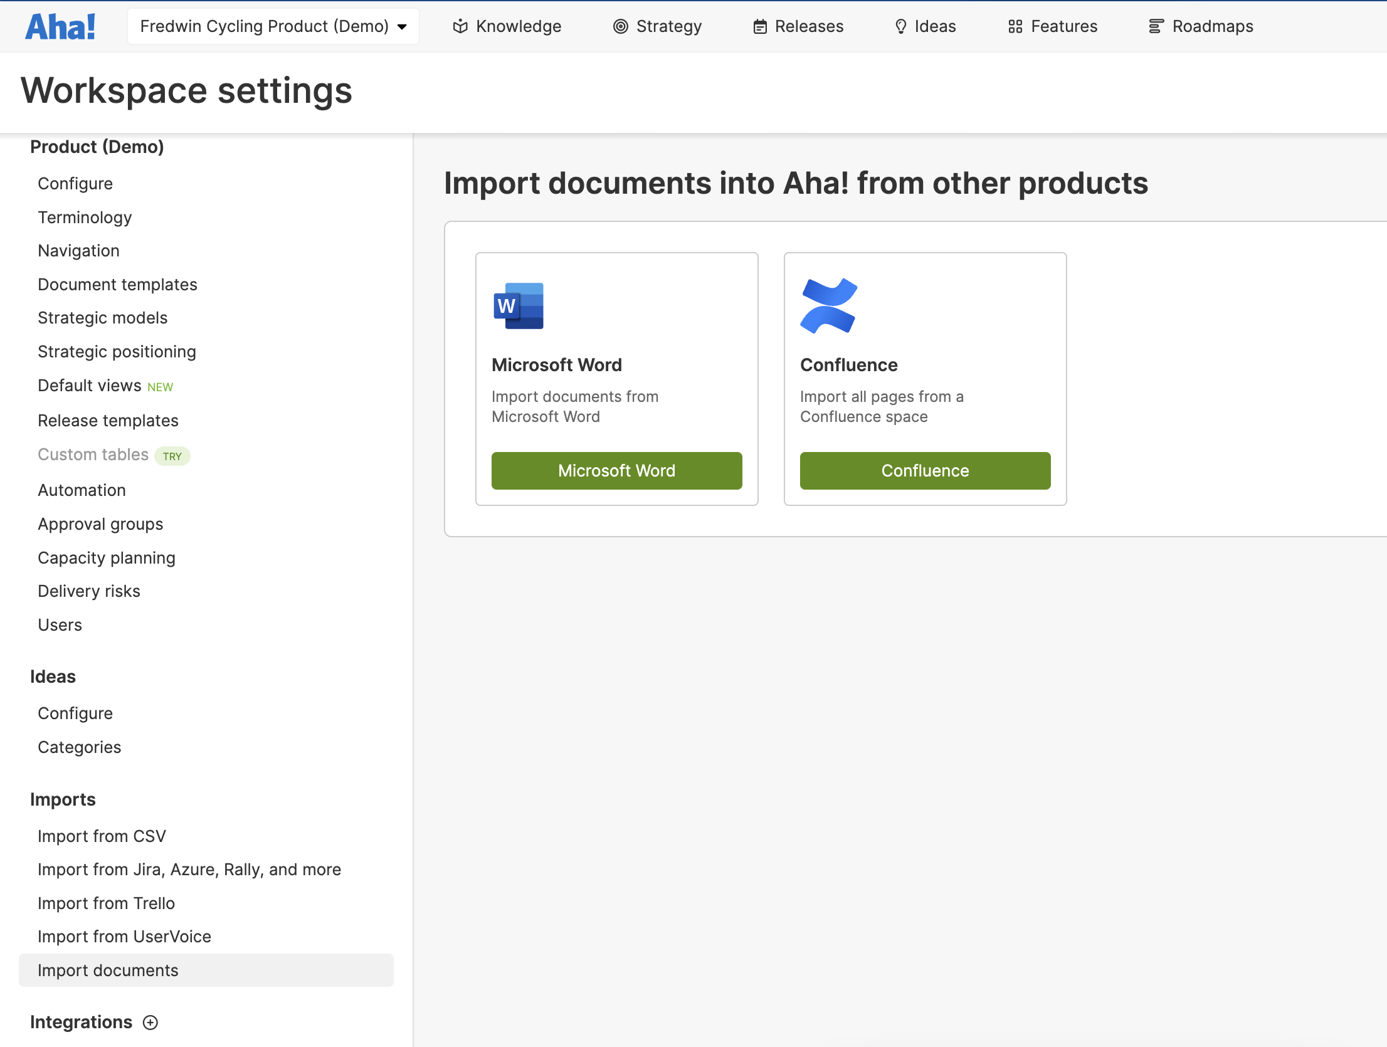This screenshot has height=1047, width=1387.
Task: Click the Microsoft Word logo icon
Action: (519, 306)
